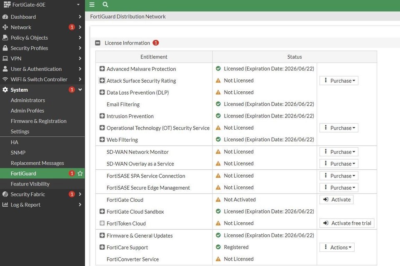The width and height of the screenshot is (400, 266).
Task: Expand Advanced Malware Protection entitlement row
Action: tap(102, 69)
